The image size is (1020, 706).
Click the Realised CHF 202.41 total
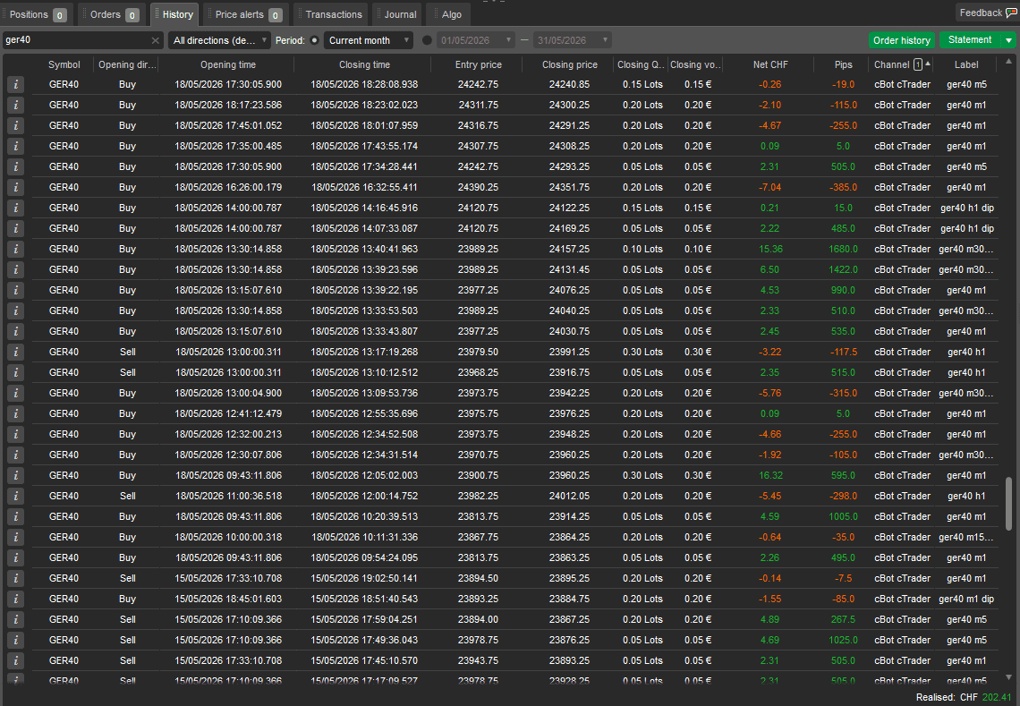(964, 698)
